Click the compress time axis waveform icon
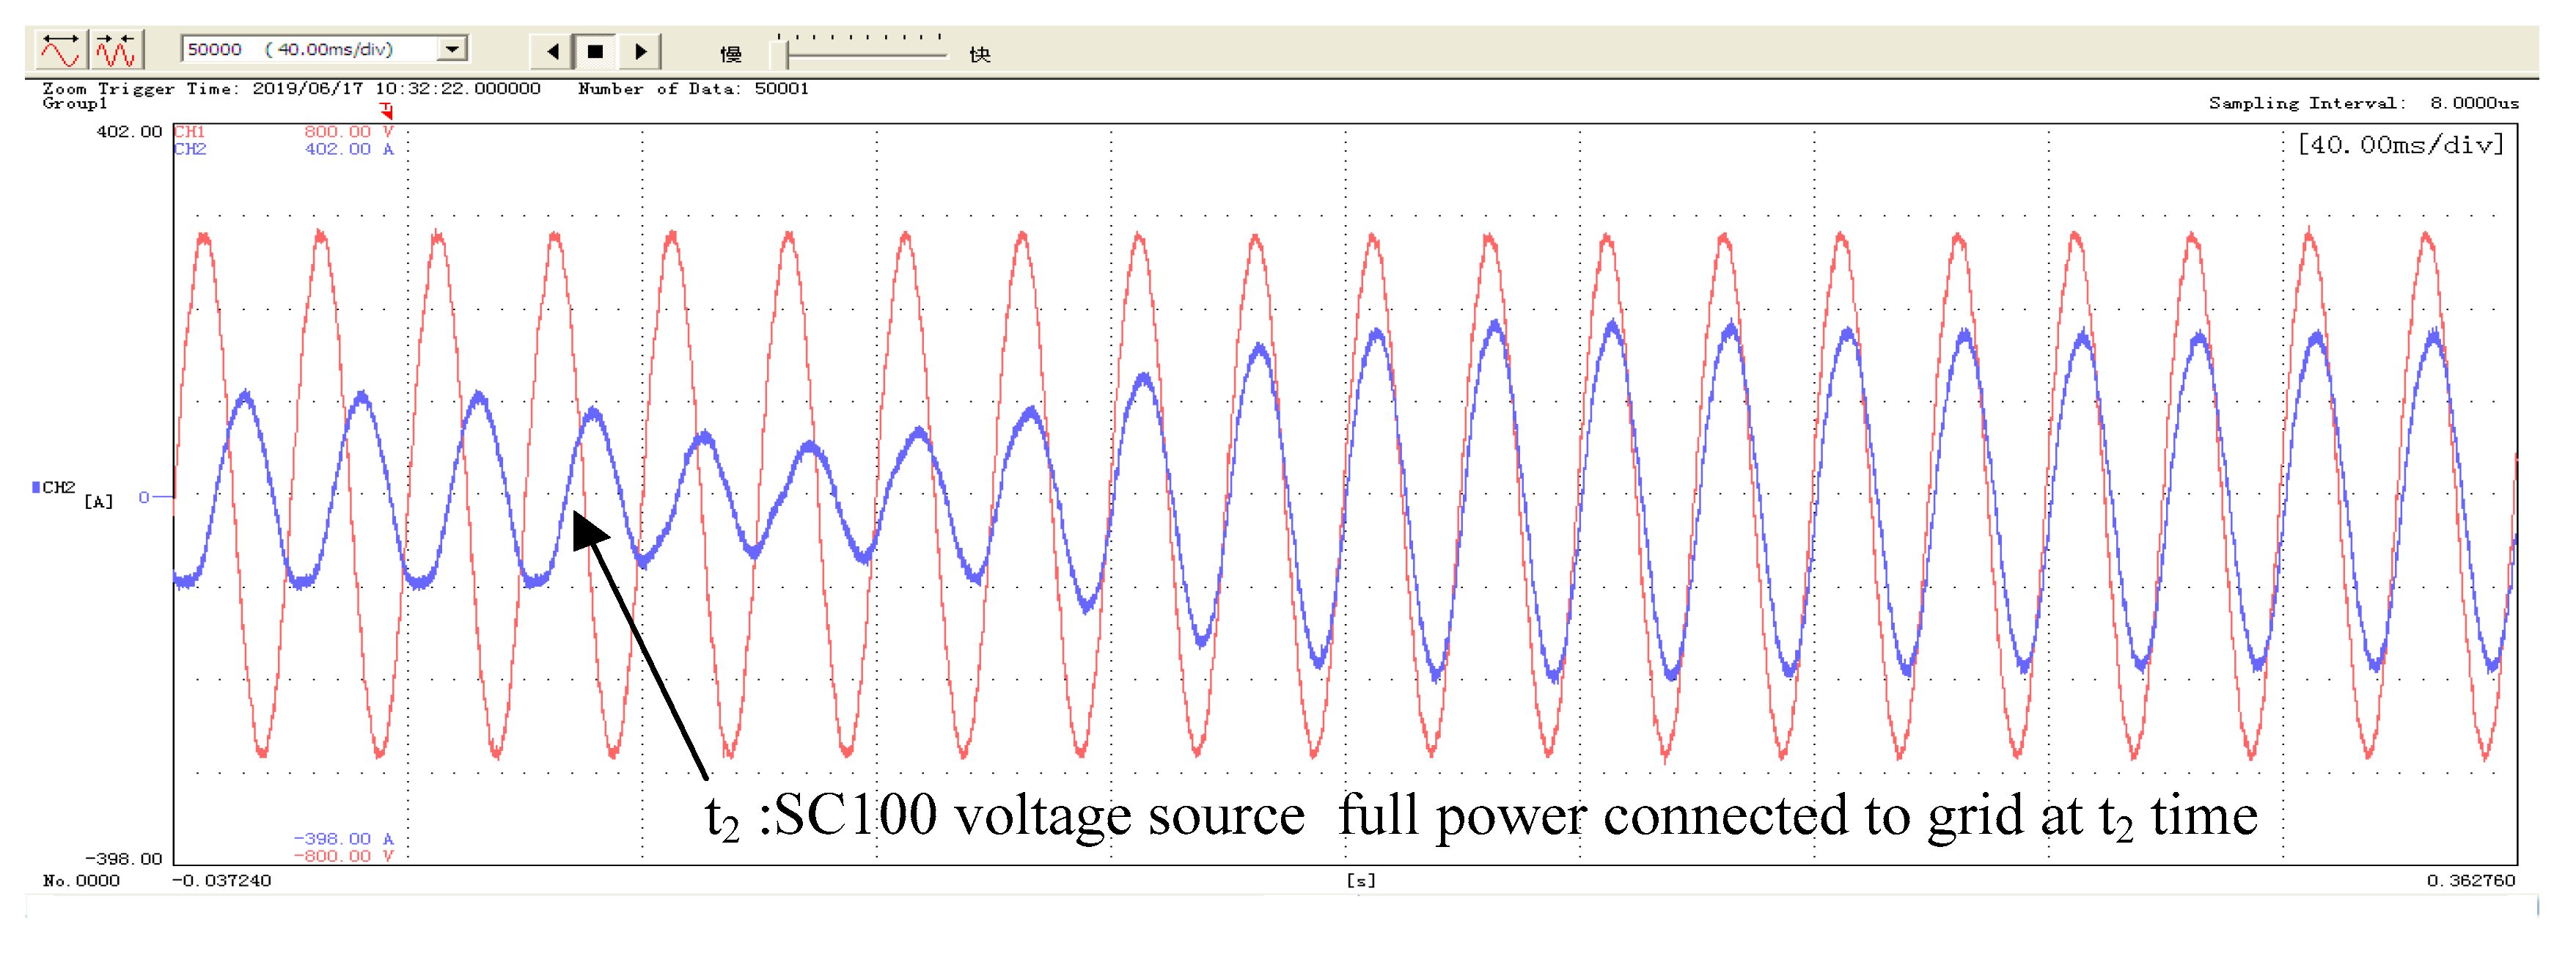Viewport: 2576px width, 957px height. (117, 49)
